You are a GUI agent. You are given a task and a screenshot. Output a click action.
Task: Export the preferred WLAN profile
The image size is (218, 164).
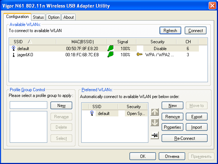(x=197, y=117)
